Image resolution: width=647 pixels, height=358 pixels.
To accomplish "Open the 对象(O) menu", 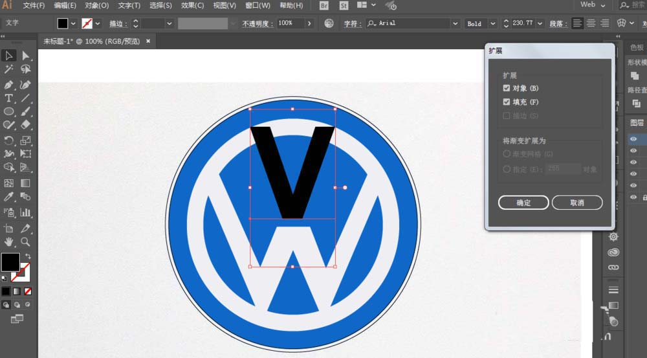I will (96, 6).
